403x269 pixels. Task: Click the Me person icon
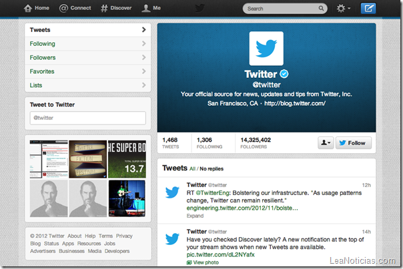[146, 8]
